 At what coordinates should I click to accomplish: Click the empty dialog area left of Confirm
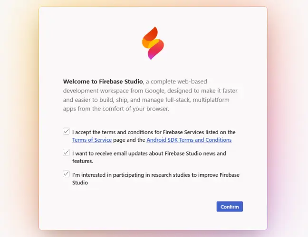tap(143, 207)
